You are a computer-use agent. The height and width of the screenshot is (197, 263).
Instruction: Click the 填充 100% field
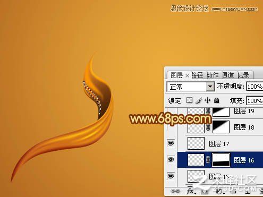click(x=254, y=101)
